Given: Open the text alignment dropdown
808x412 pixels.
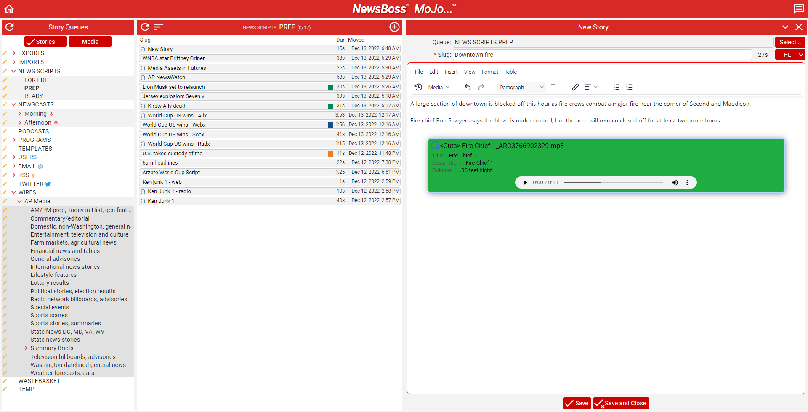Looking at the screenshot, I should point(591,87).
